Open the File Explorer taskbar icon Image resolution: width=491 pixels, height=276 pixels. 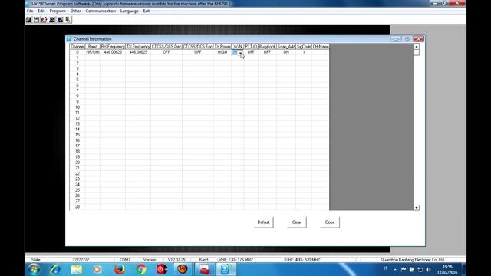pos(77,269)
